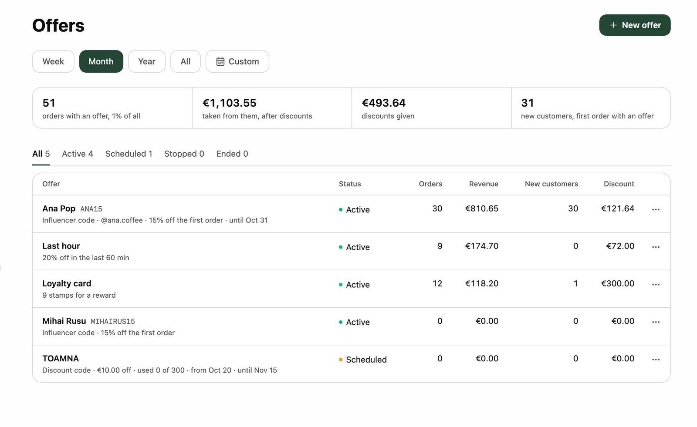697x427 pixels.
Task: Click the Discount column header
Action: [619, 184]
